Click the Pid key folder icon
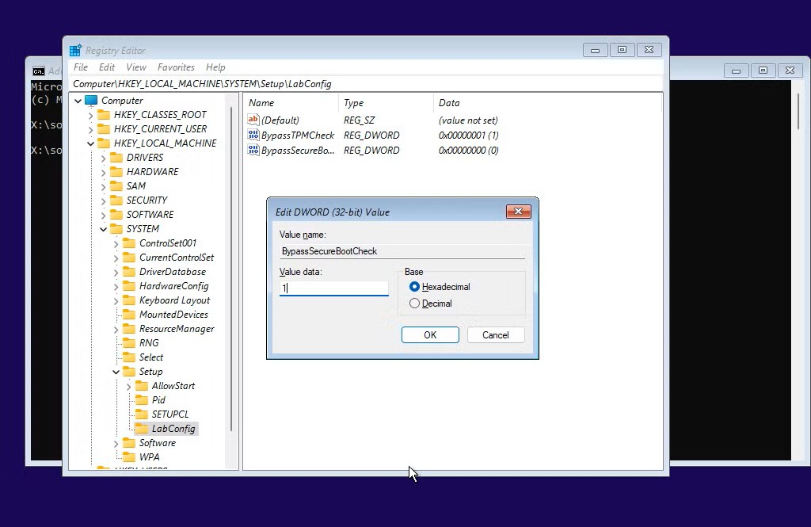The image size is (811, 527). 141,400
